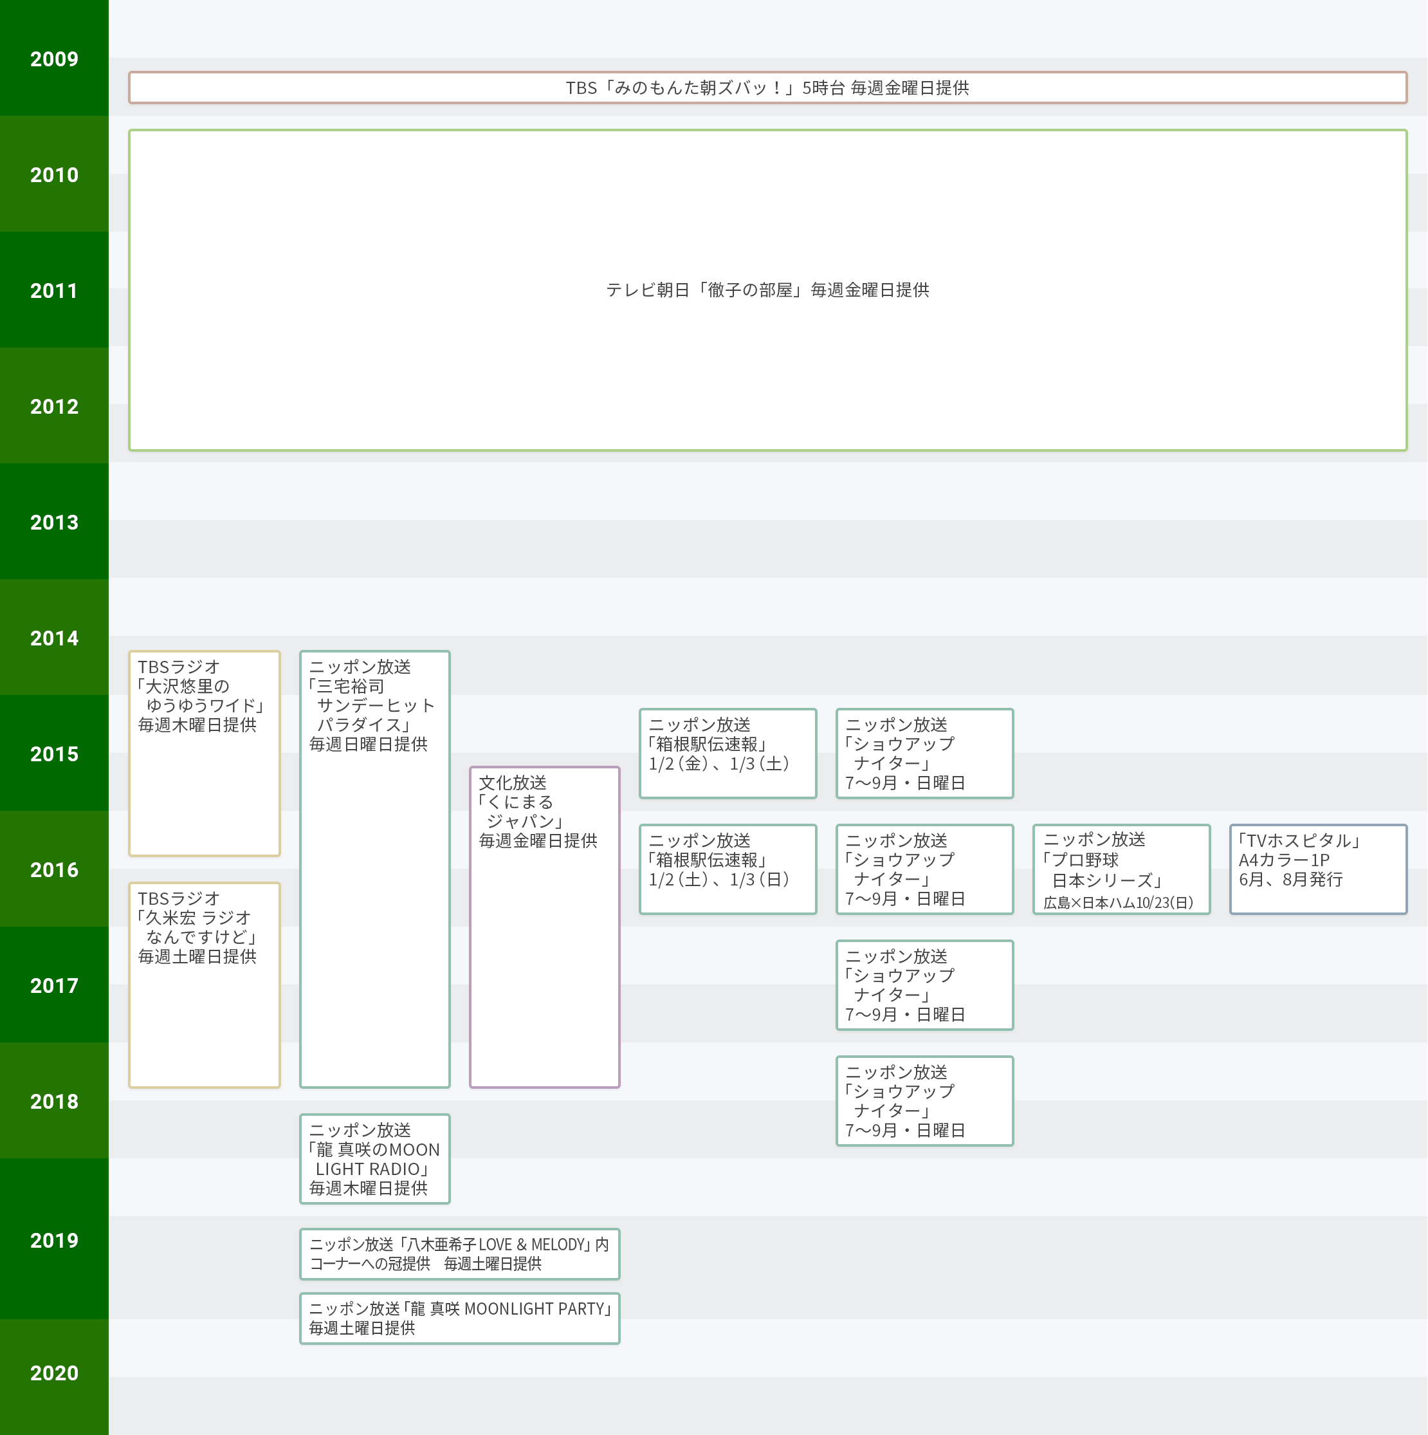The image size is (1428, 1435).
Task: Select 三宅裕司 サンデーヒットパラダイス box
Action: click(x=374, y=869)
